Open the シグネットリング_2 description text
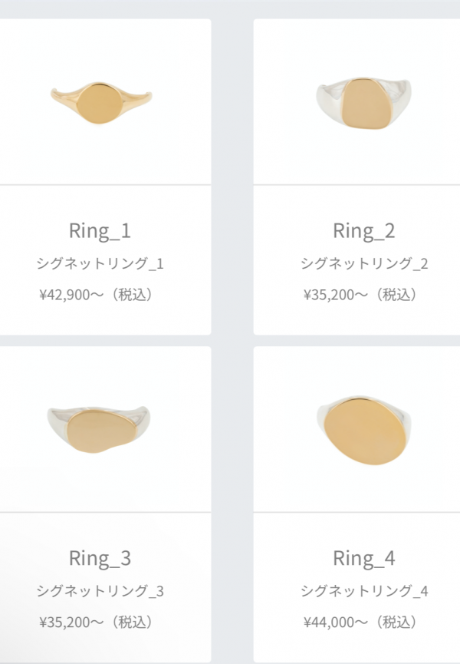This screenshot has height=664, width=460. (364, 264)
